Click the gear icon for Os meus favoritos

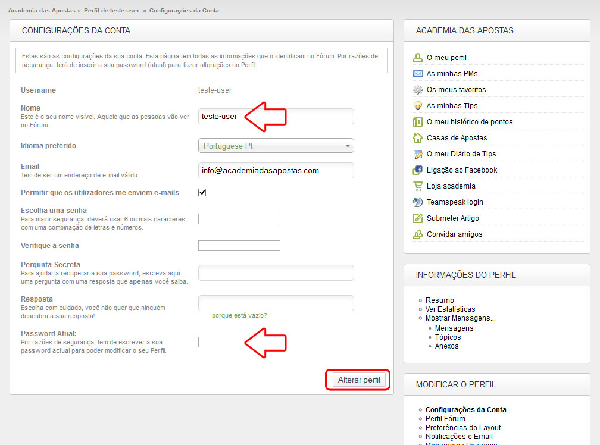click(417, 90)
